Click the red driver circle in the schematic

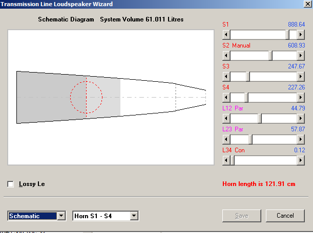pyautogui.click(x=86, y=97)
